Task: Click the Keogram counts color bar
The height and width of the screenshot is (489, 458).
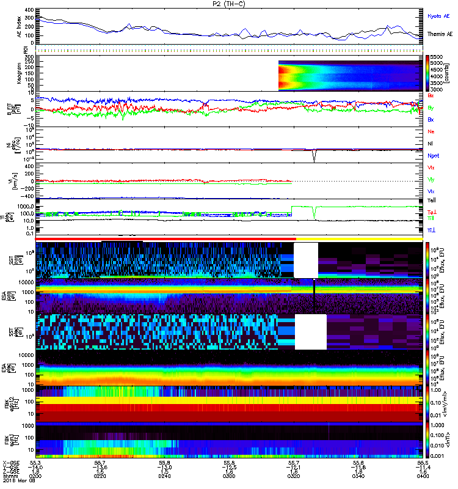Action: click(x=428, y=73)
